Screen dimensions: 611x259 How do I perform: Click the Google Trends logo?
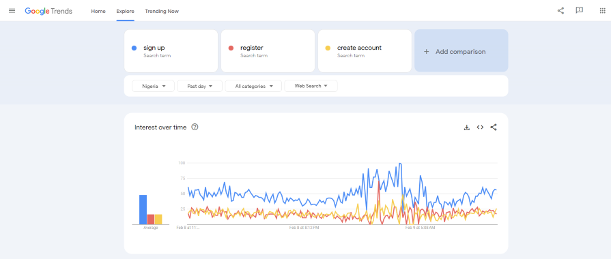(x=48, y=11)
